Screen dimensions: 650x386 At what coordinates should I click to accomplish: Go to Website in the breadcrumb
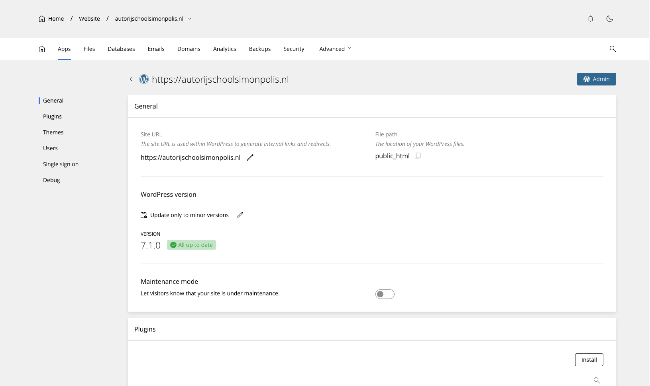click(89, 19)
